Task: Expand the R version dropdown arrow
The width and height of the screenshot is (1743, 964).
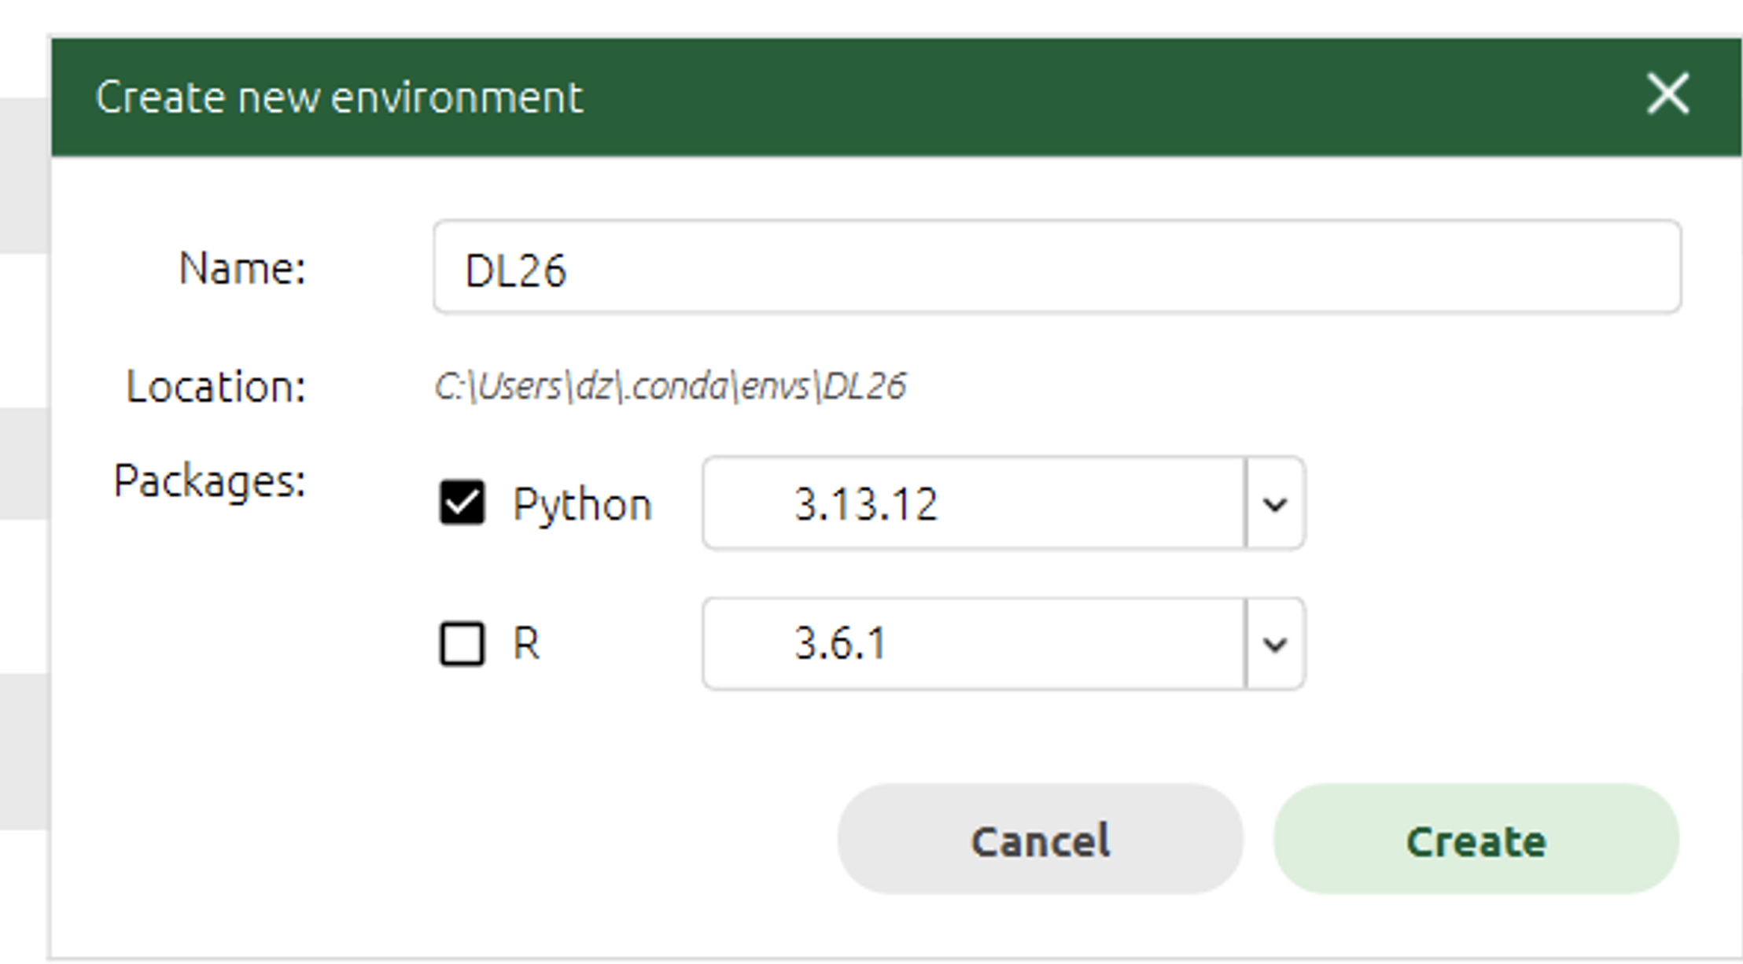Action: pyautogui.click(x=1275, y=644)
